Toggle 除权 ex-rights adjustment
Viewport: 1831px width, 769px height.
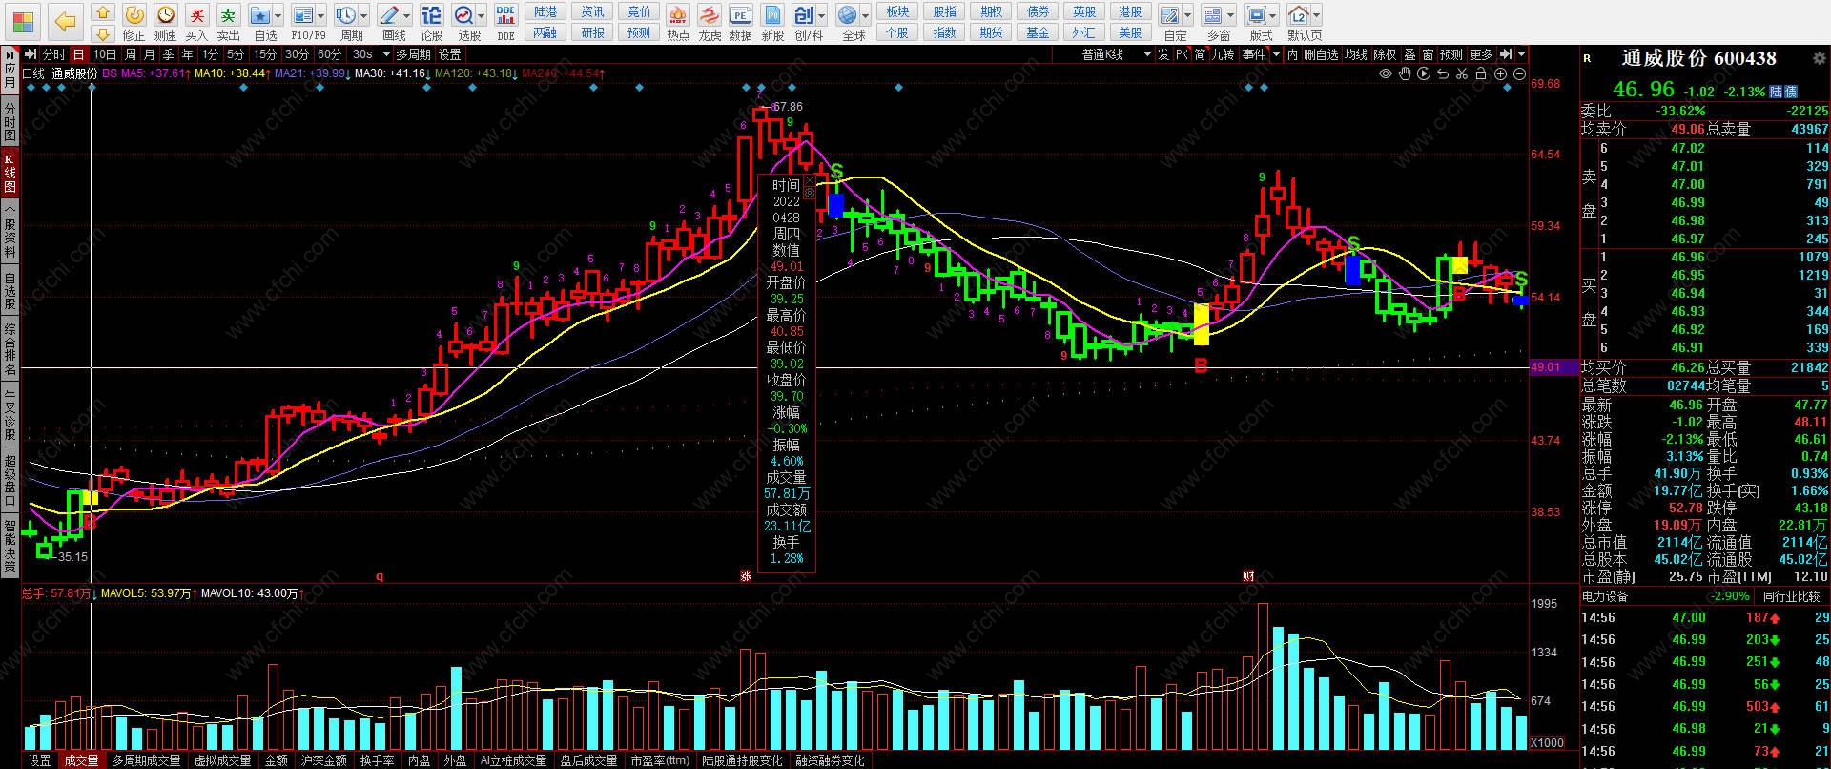pos(1385,54)
